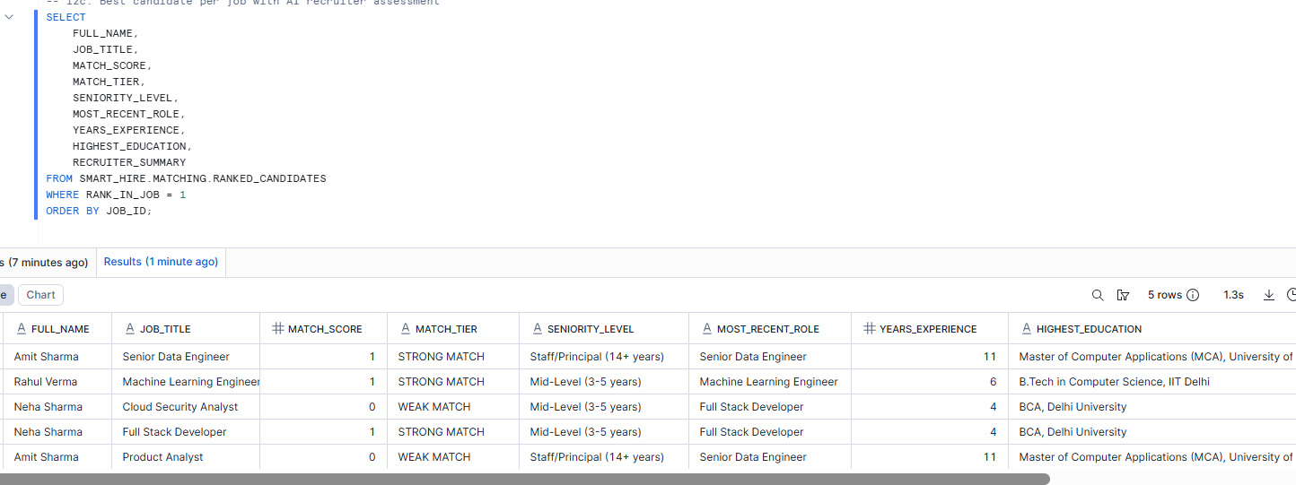
Task: Click the Cloud Security Analyst job title cell
Action: (180, 407)
